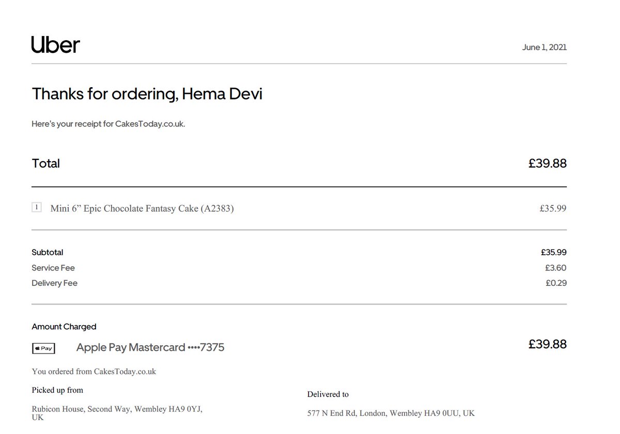Click the quantity box showing 1
The height and width of the screenshot is (434, 620).
pyautogui.click(x=36, y=207)
